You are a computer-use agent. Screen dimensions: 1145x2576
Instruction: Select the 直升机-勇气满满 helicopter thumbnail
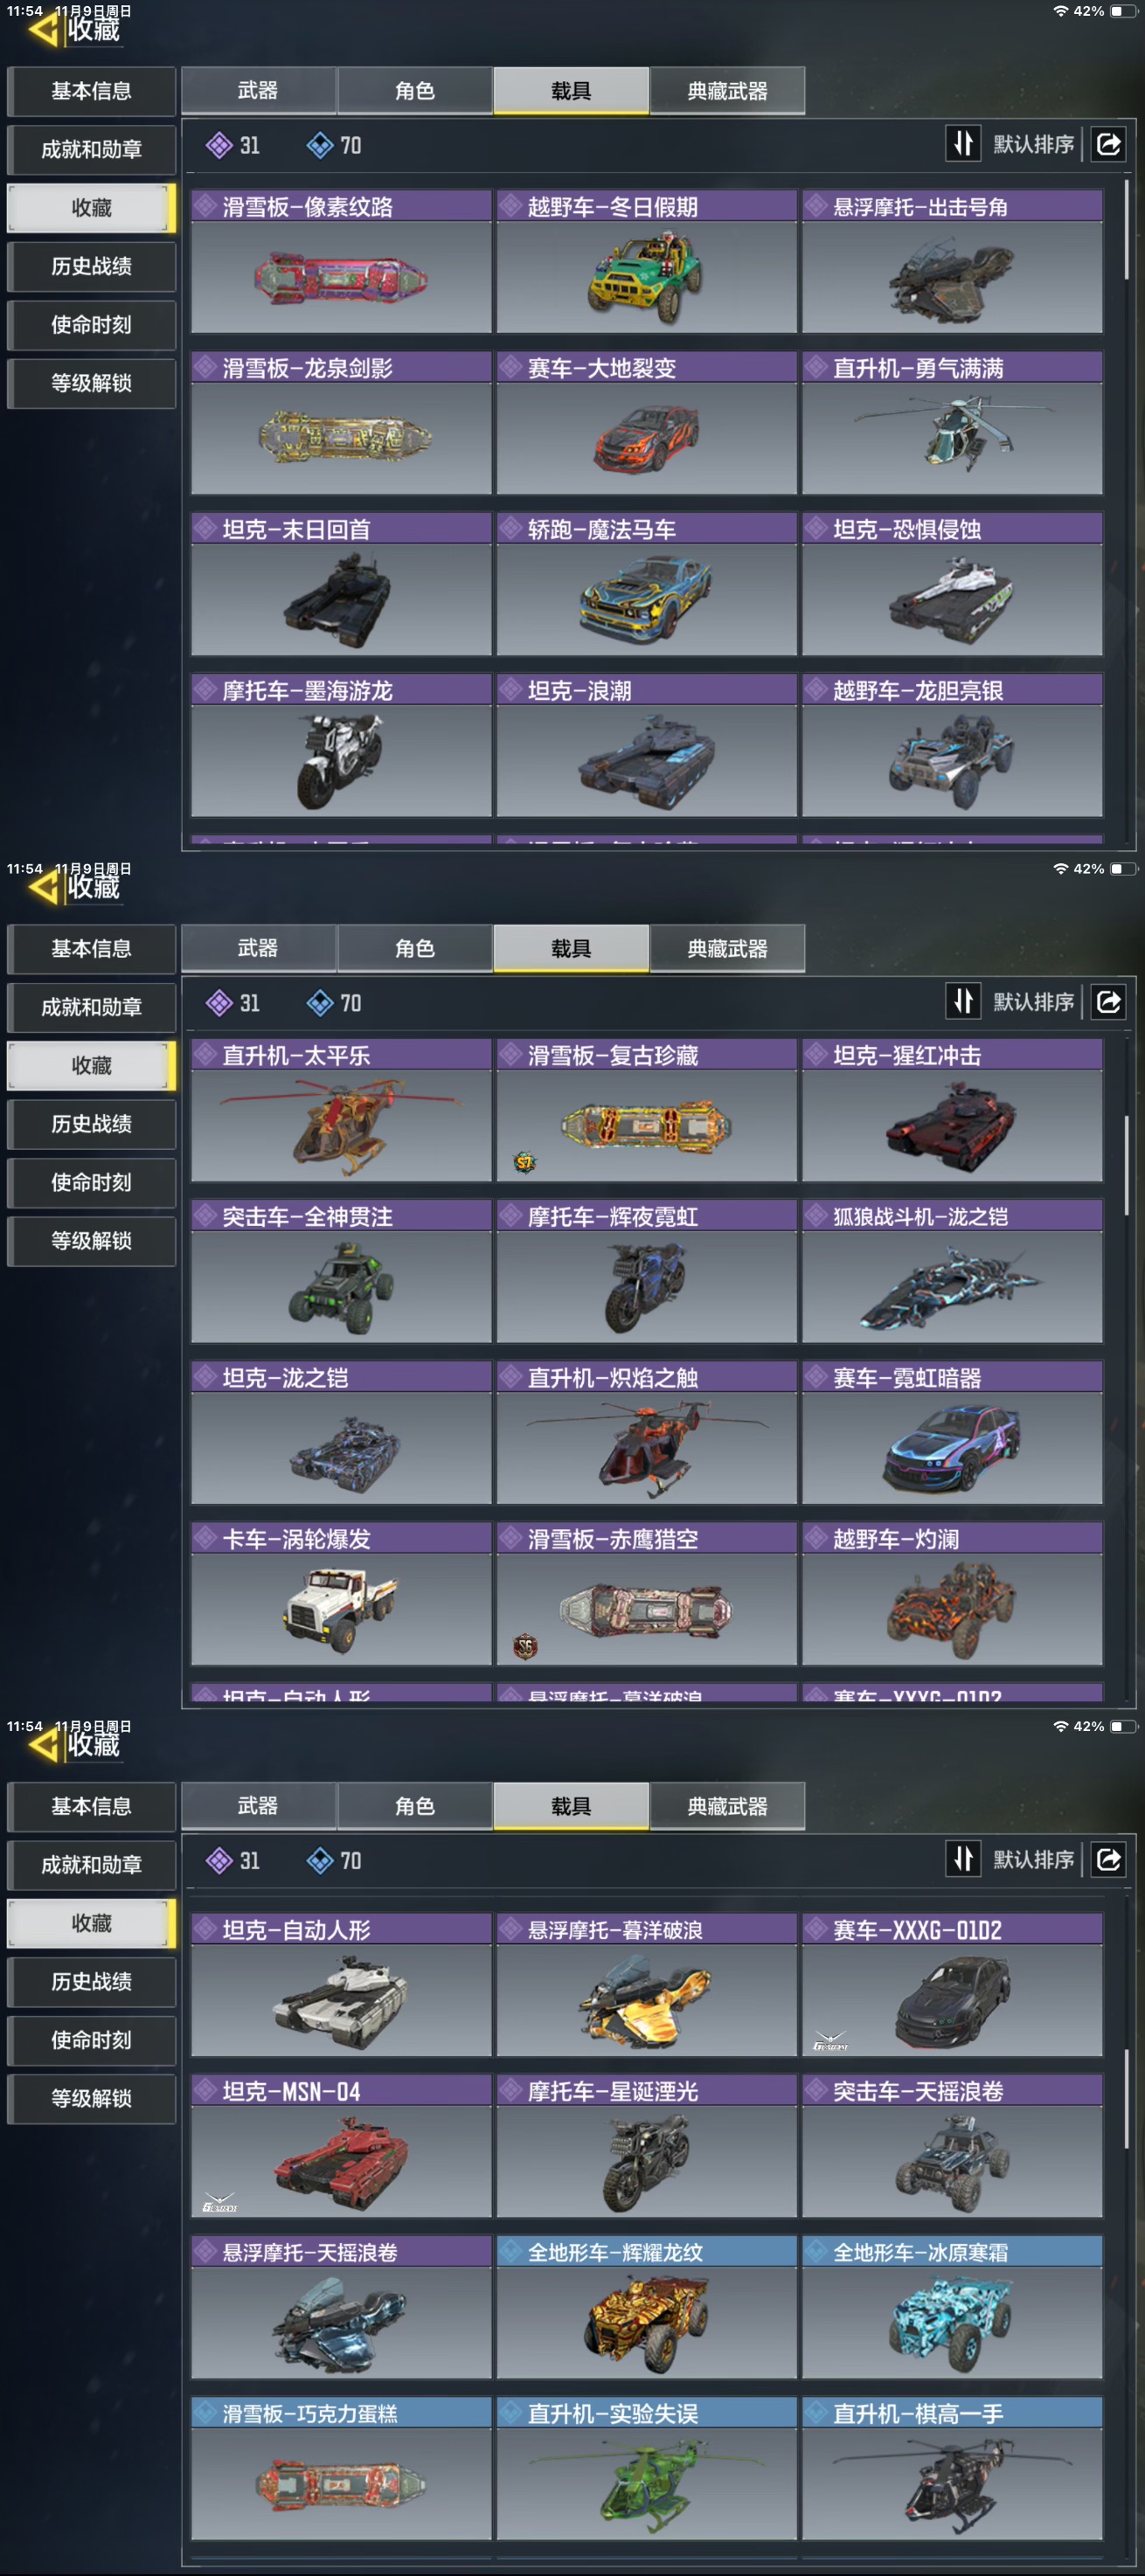(x=952, y=423)
